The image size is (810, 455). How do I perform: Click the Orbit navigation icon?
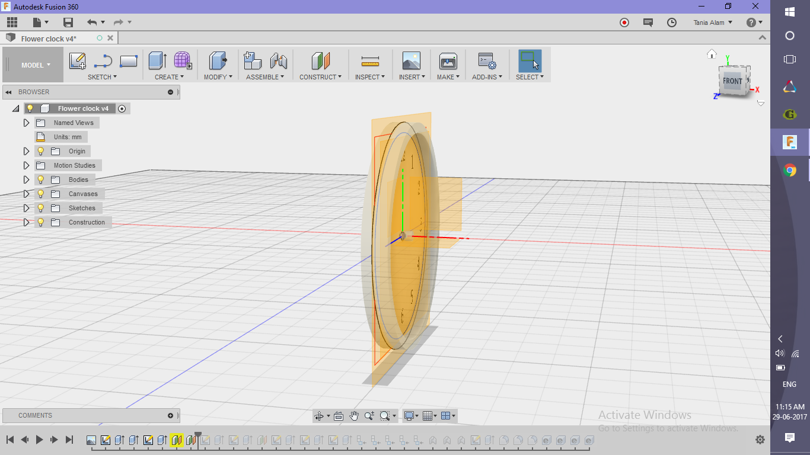pos(319,416)
